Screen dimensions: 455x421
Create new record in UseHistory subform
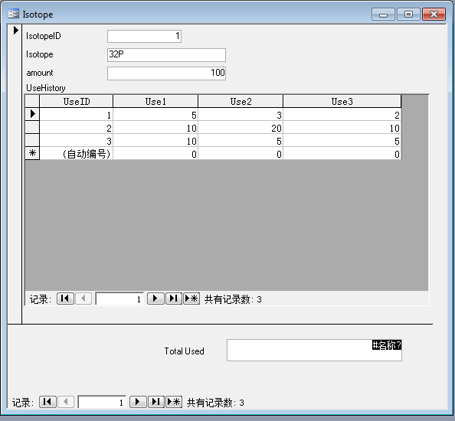click(x=191, y=299)
